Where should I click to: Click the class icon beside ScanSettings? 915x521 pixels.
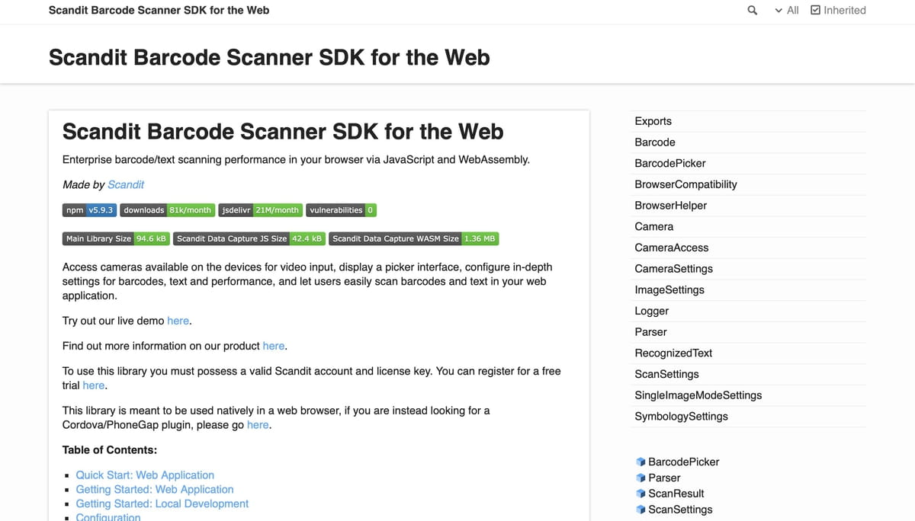[x=640, y=510]
